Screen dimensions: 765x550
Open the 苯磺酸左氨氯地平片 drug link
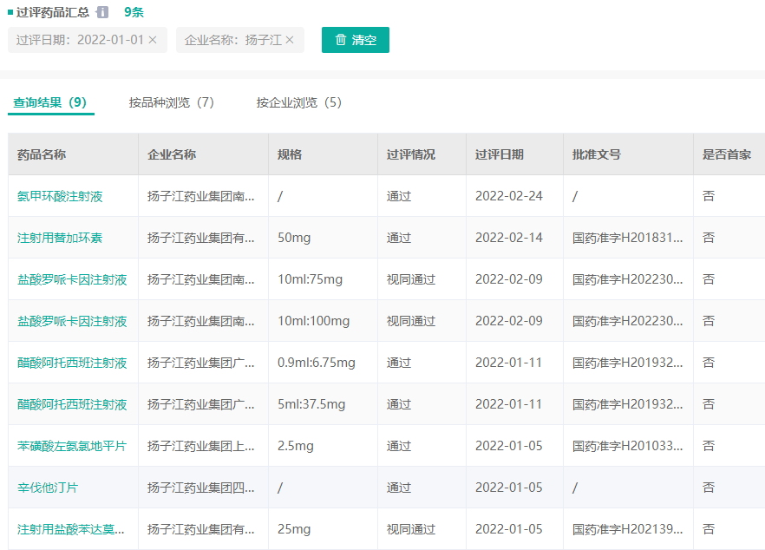[x=72, y=446]
